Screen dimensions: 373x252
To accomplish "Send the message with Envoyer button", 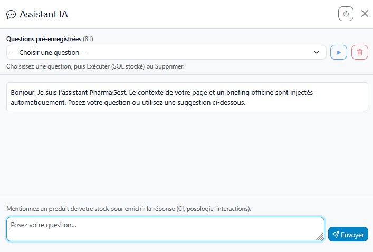I will (348, 235).
